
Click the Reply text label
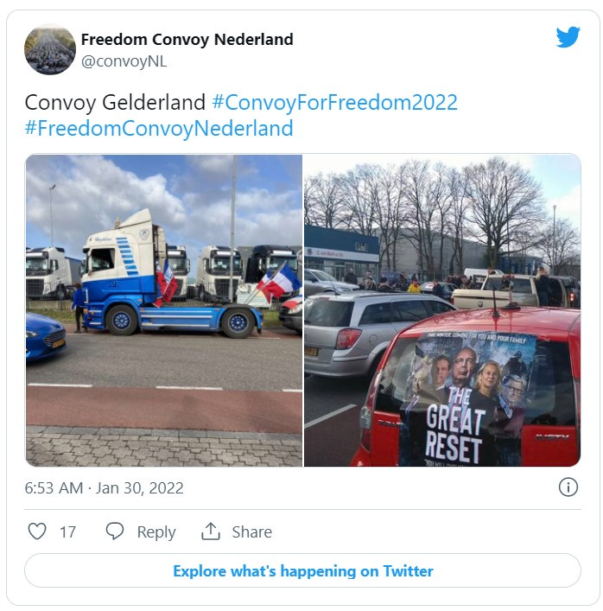pyautogui.click(x=156, y=531)
